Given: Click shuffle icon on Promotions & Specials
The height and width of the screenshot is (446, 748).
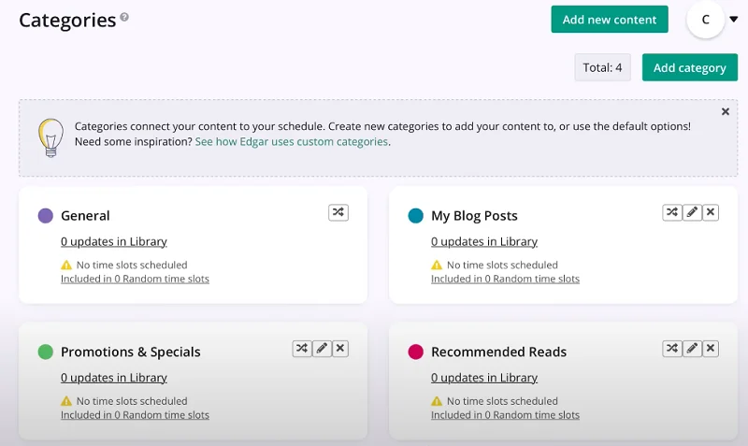Looking at the screenshot, I should coord(301,349).
